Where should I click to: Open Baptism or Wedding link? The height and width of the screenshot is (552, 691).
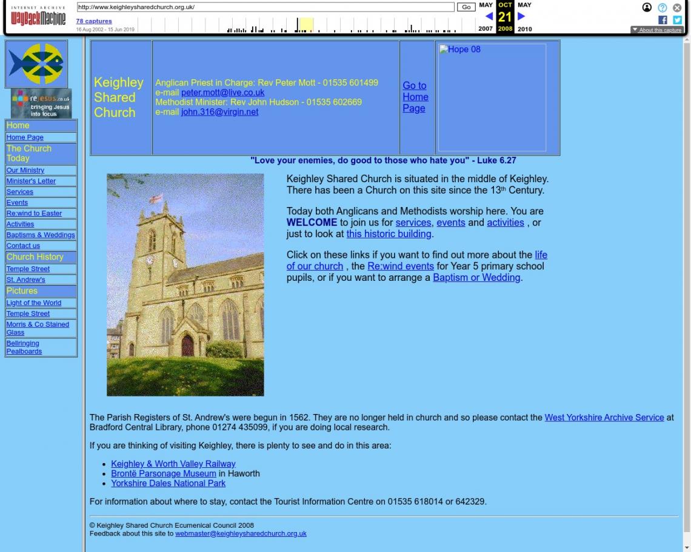click(x=476, y=278)
